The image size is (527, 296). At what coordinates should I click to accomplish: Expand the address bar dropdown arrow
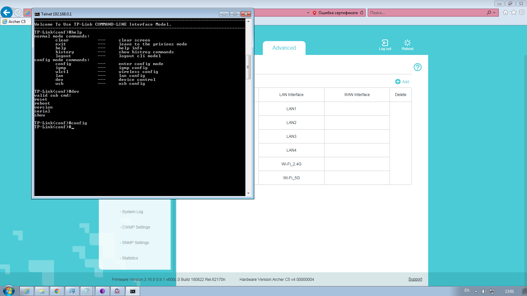tap(308, 13)
